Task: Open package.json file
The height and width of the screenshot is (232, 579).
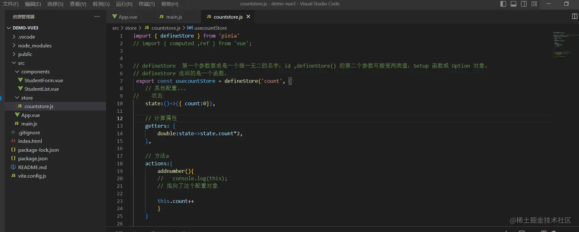Action: 55,158
